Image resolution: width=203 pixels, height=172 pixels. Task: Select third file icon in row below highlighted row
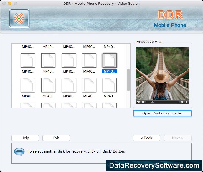click(x=69, y=85)
